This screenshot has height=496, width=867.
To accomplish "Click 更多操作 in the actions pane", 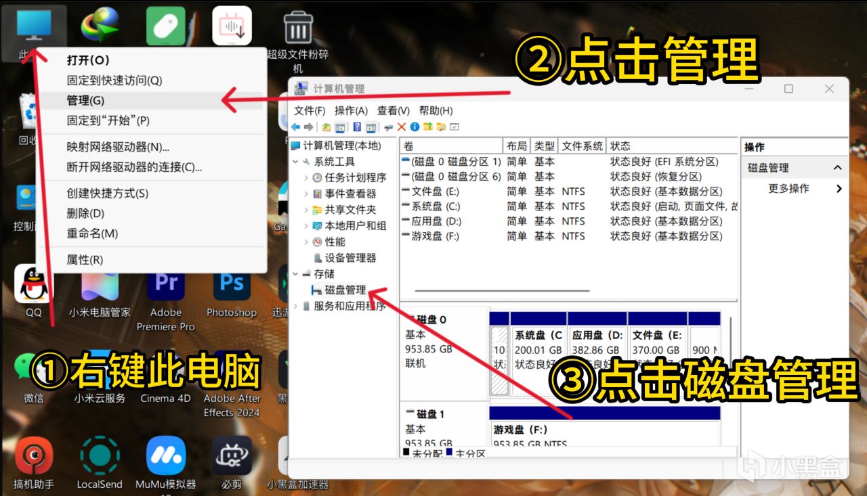I will pos(788,189).
